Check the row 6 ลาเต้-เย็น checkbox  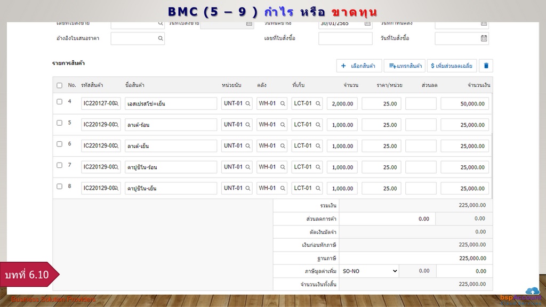coord(60,144)
